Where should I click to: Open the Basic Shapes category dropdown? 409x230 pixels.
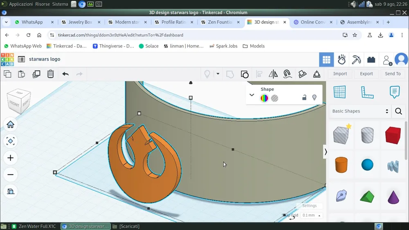tap(360, 111)
